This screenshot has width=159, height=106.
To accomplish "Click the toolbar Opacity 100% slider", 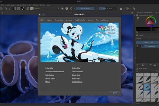I will pos(85,9).
